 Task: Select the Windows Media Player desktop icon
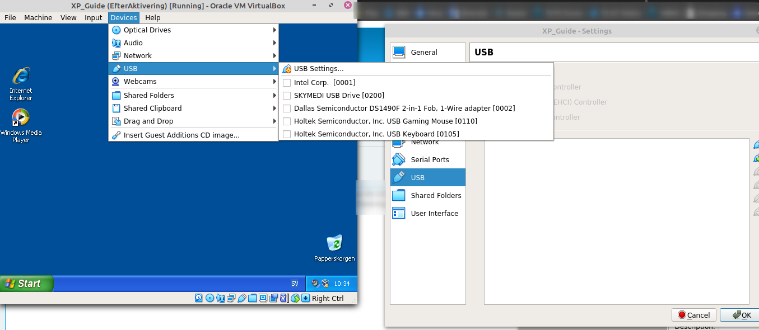[x=21, y=126]
